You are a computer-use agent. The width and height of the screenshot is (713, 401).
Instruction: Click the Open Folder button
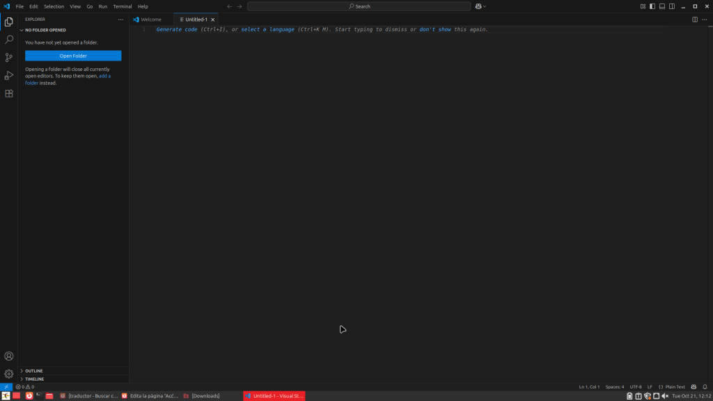(73, 56)
